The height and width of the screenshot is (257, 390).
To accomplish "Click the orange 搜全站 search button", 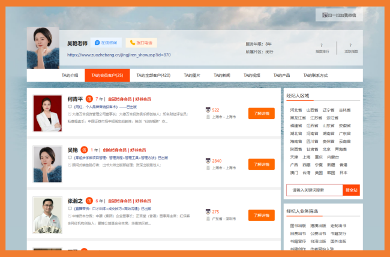I will coord(351,190).
